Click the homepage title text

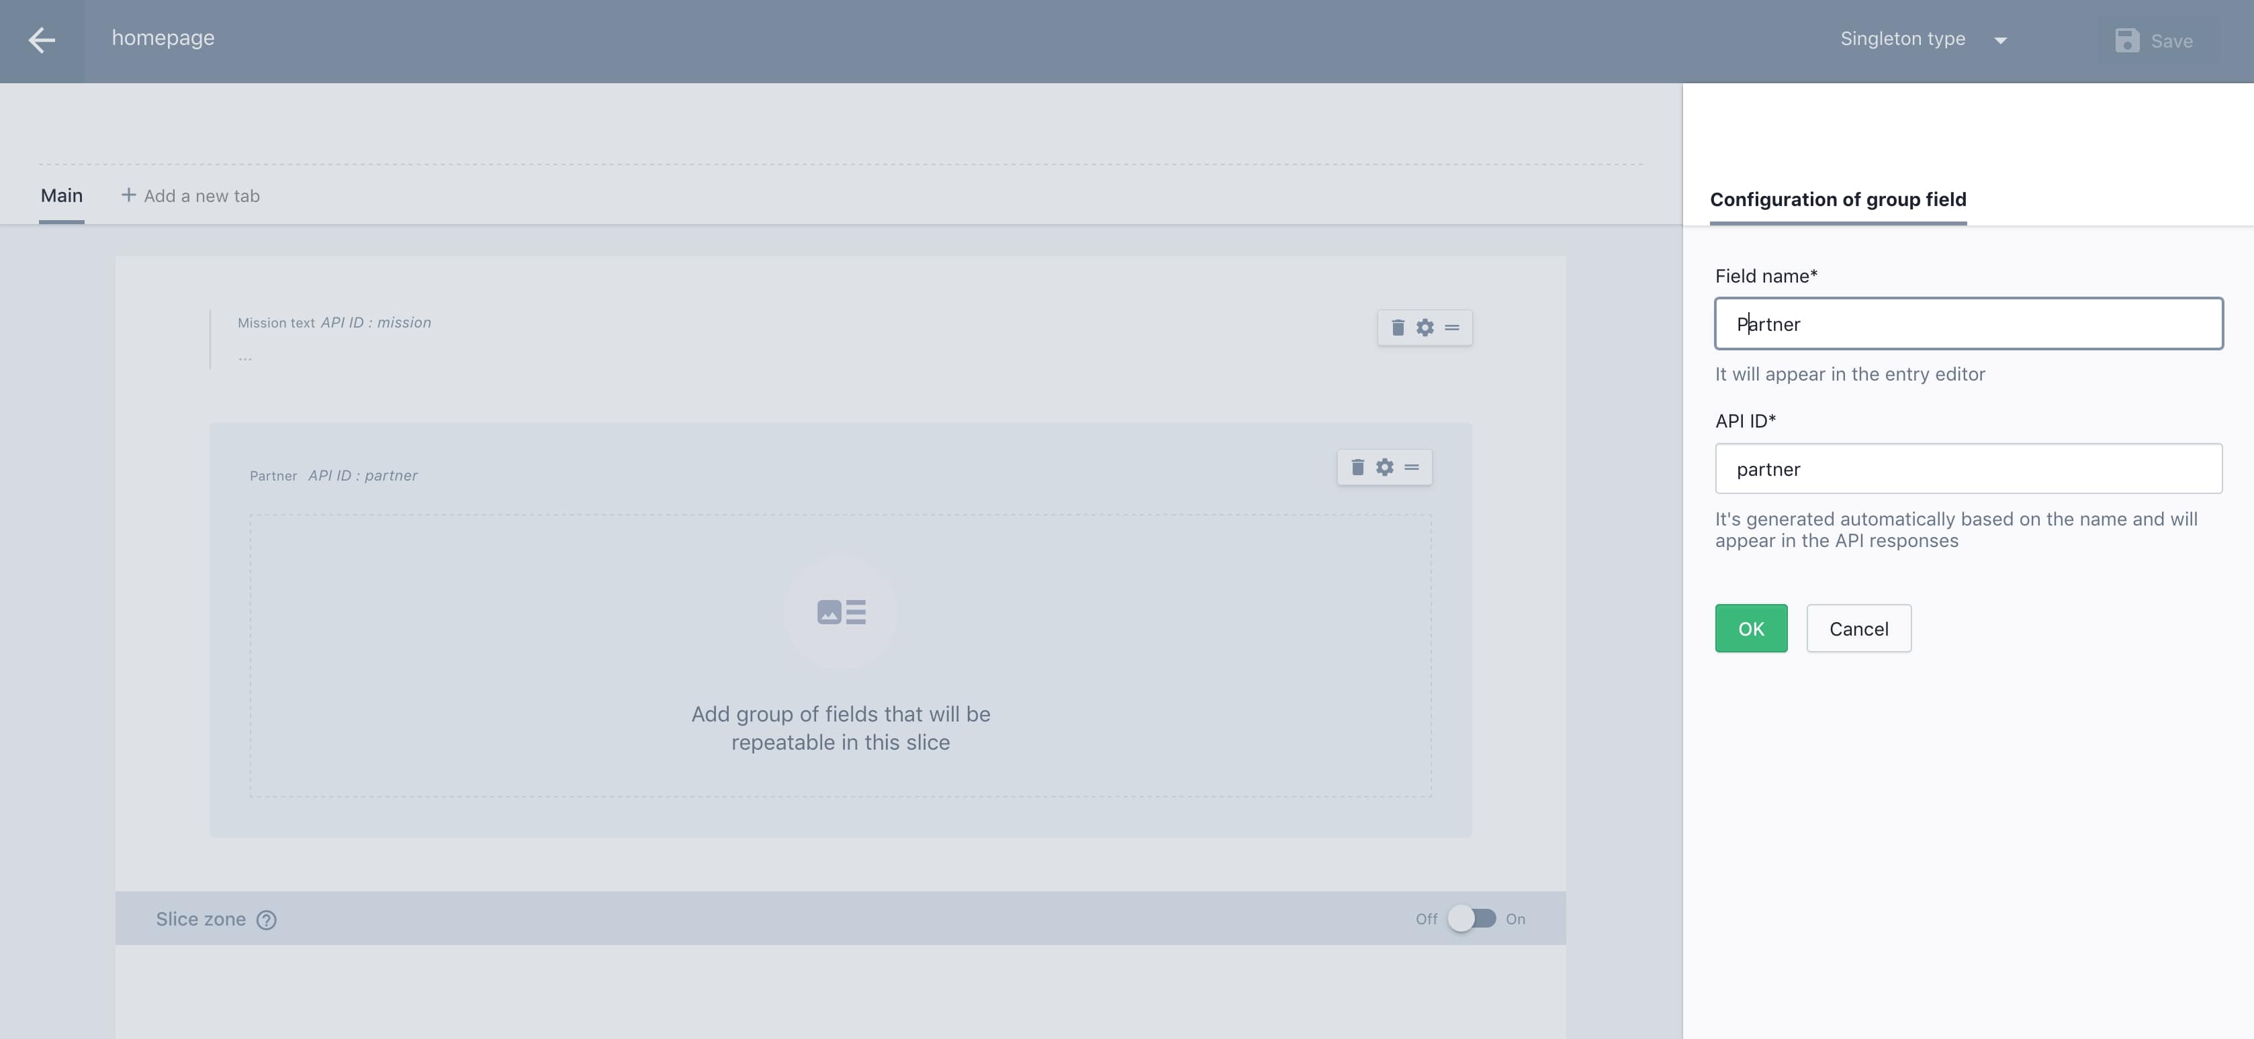pyautogui.click(x=163, y=38)
